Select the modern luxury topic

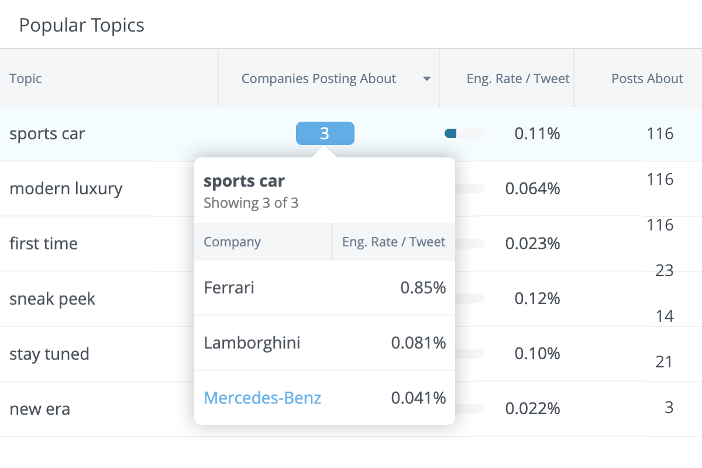(66, 188)
